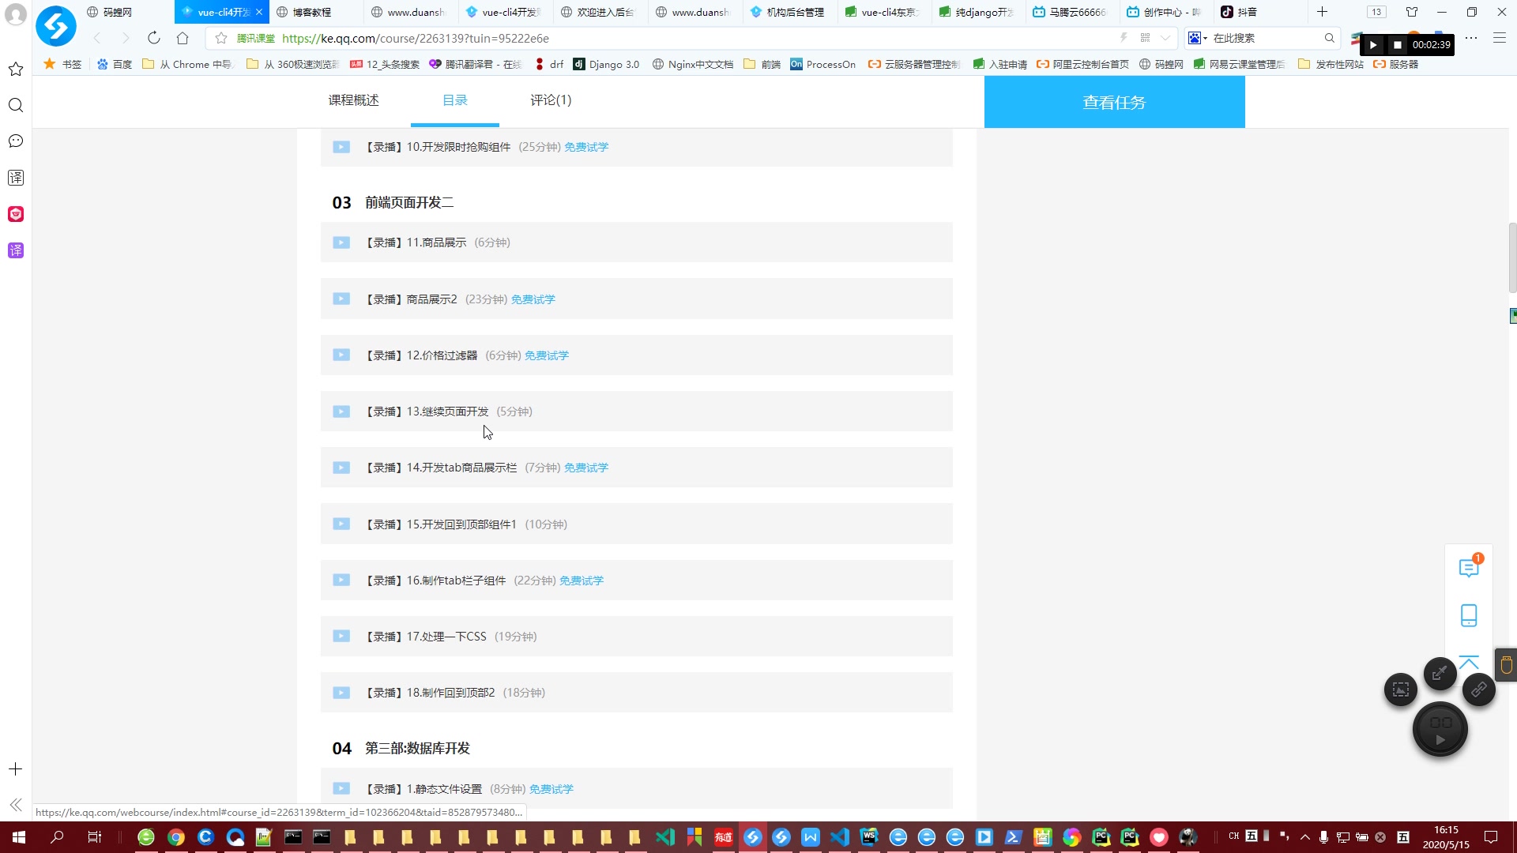This screenshot has height=853, width=1517.
Task: Stop the screen recording timer
Action: click(x=1397, y=45)
